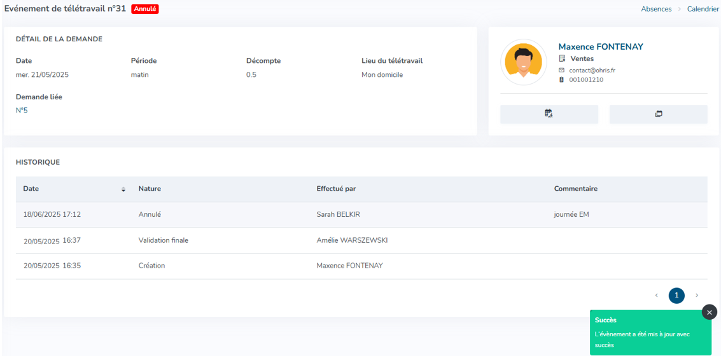The width and height of the screenshot is (721, 356).
Task: Open the employee absence calendar icon button
Action: (549, 114)
